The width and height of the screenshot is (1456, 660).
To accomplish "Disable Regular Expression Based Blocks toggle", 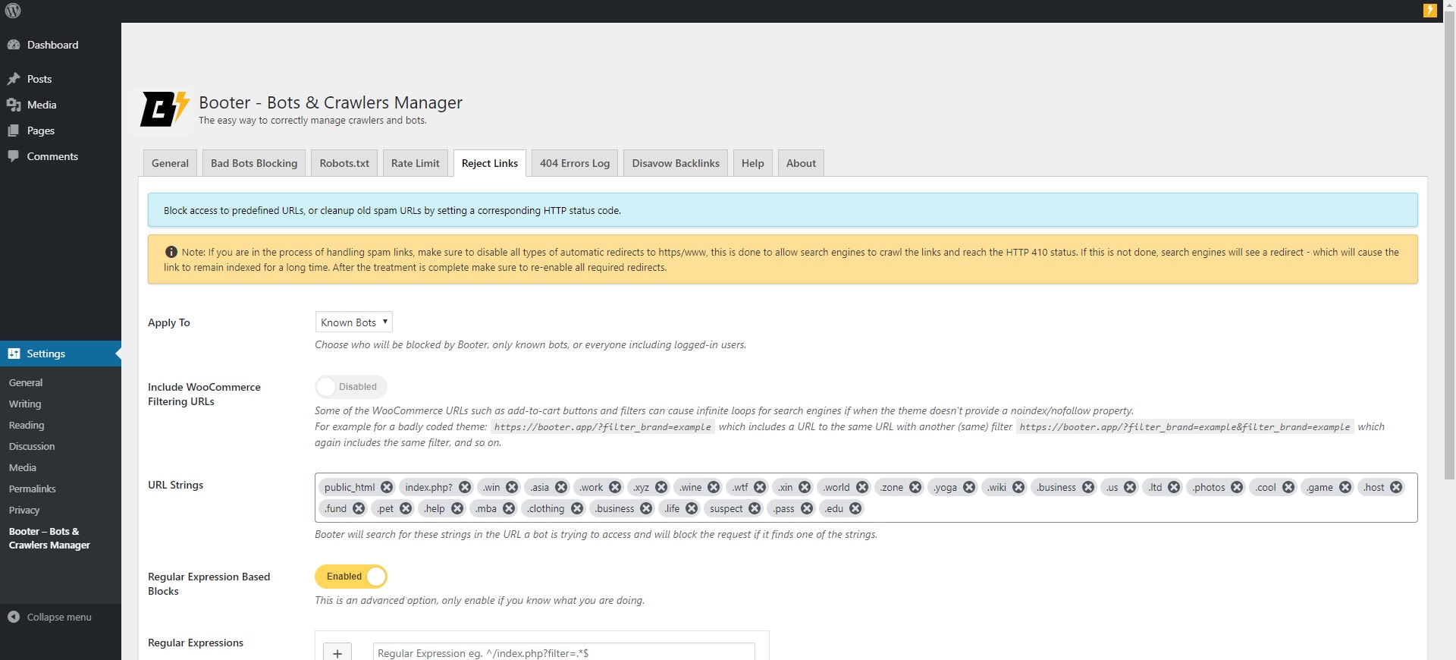I will pyautogui.click(x=351, y=577).
